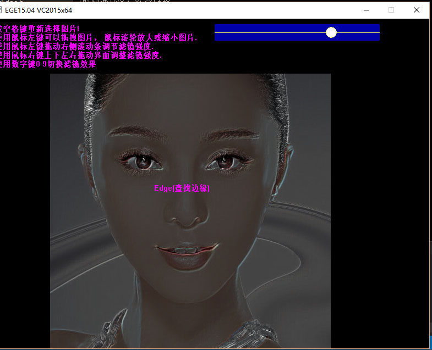Click the instruction about 鼠标右键...调整滤镜强度
Viewport: 432px width, 350px height.
coord(81,55)
